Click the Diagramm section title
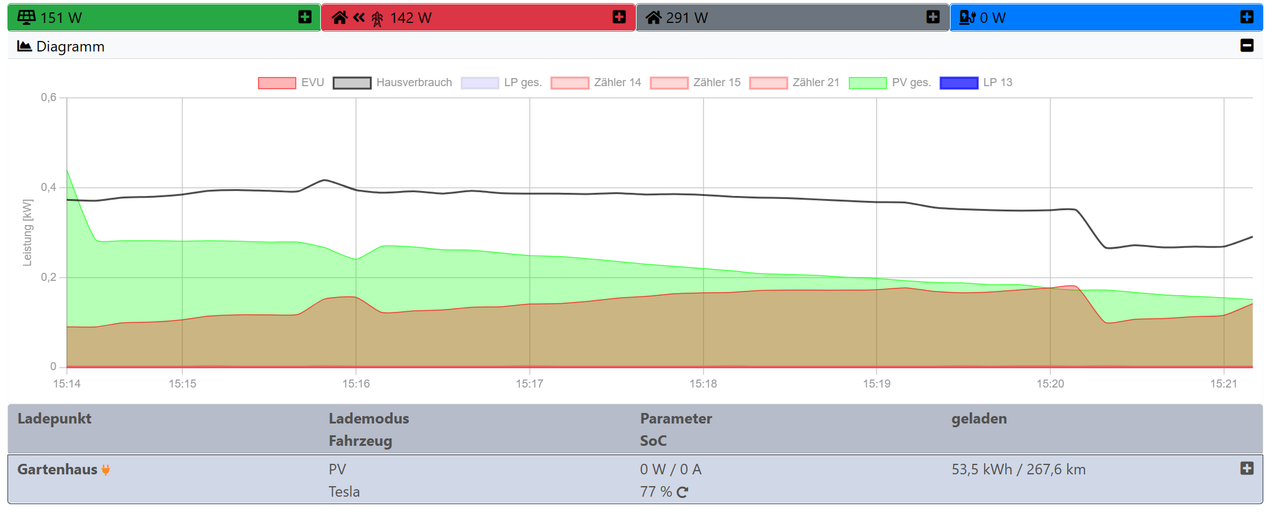The height and width of the screenshot is (519, 1285). click(71, 47)
